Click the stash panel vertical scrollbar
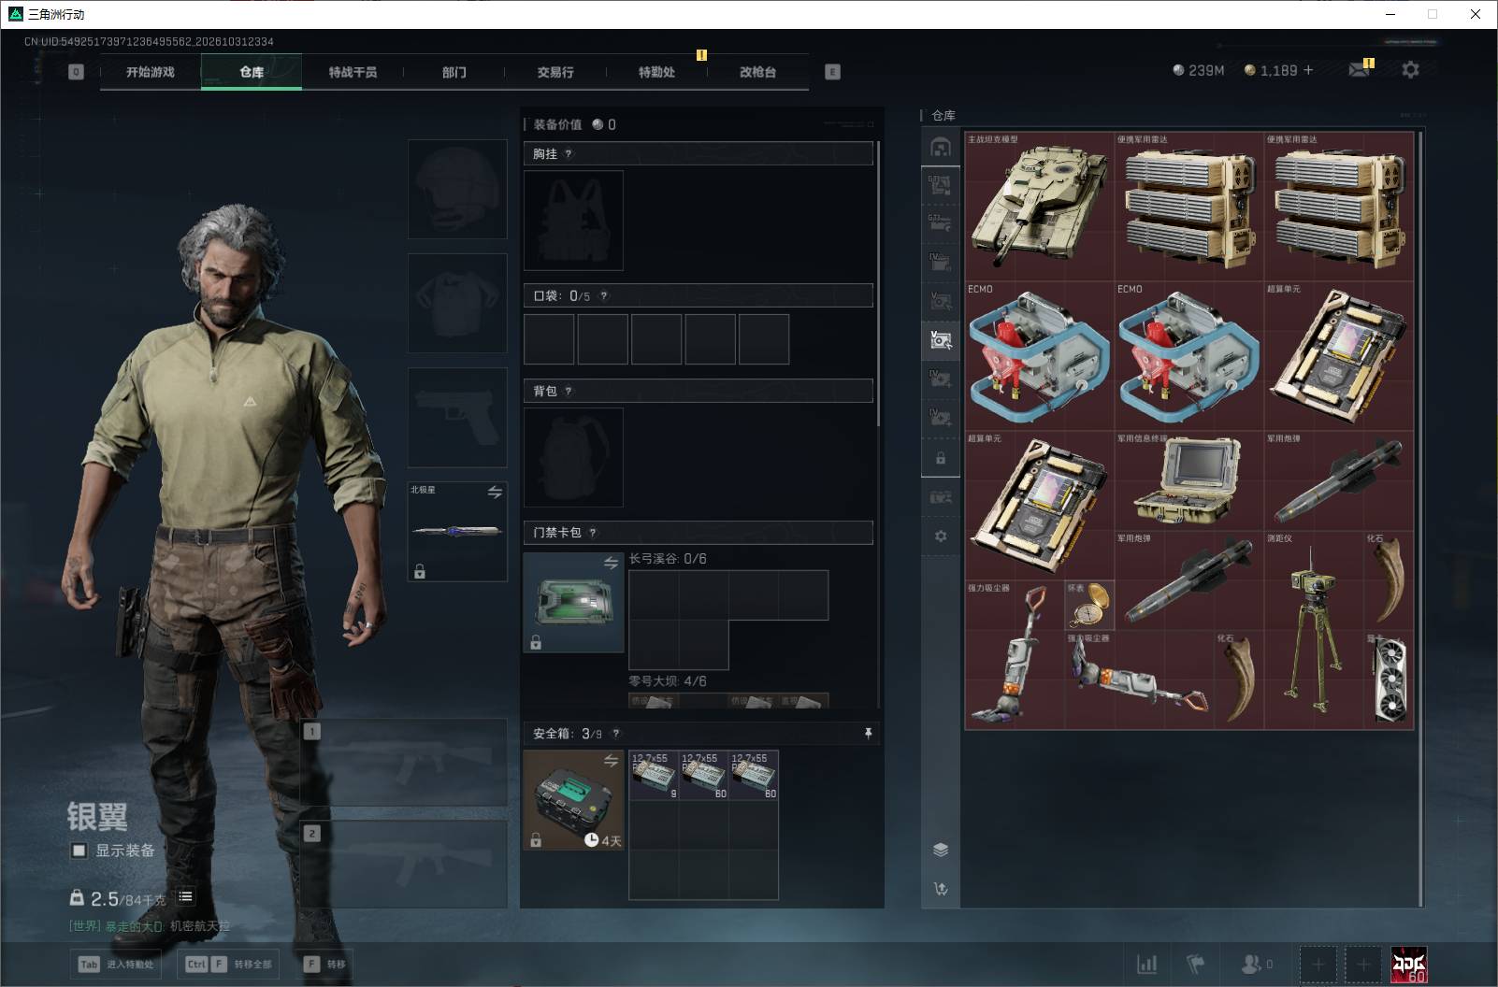This screenshot has height=987, width=1498. [1420, 519]
